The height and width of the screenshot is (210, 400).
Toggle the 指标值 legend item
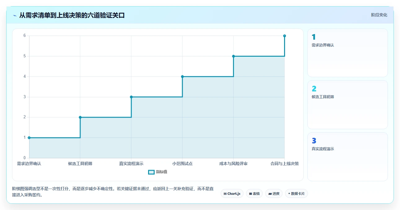point(158,172)
